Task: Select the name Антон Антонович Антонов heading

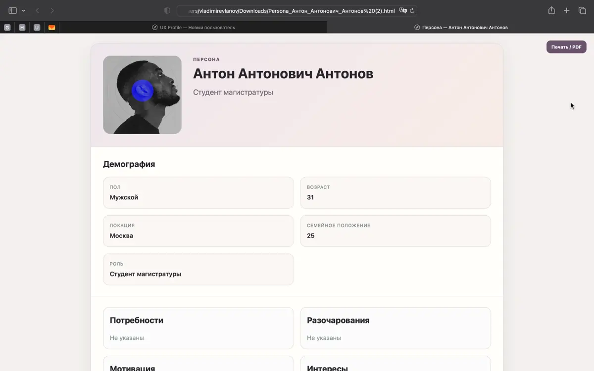Action: 283,74
